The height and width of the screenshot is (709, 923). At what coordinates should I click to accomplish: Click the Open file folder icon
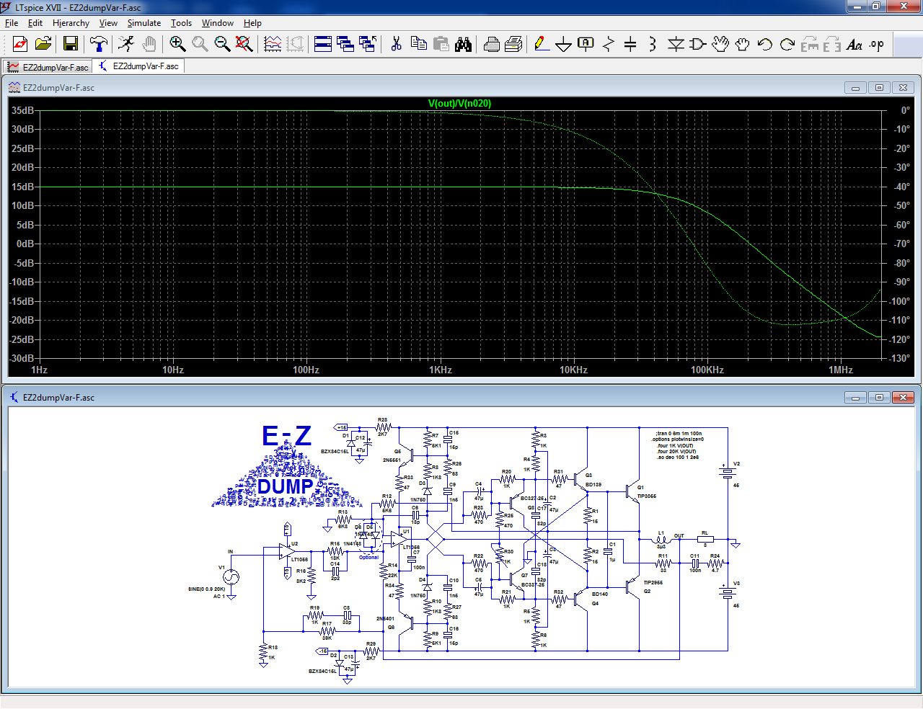(x=43, y=44)
